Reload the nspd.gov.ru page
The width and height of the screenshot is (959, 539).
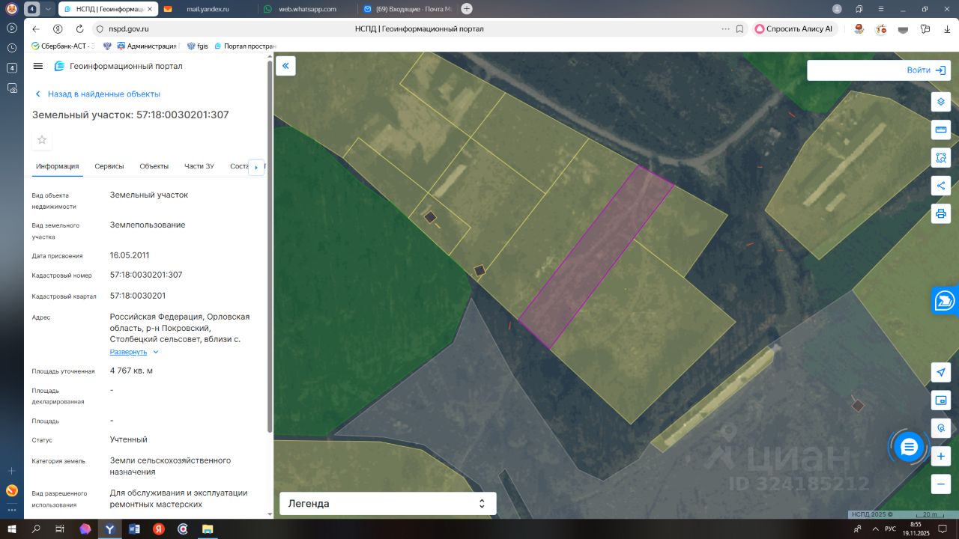[x=79, y=29]
